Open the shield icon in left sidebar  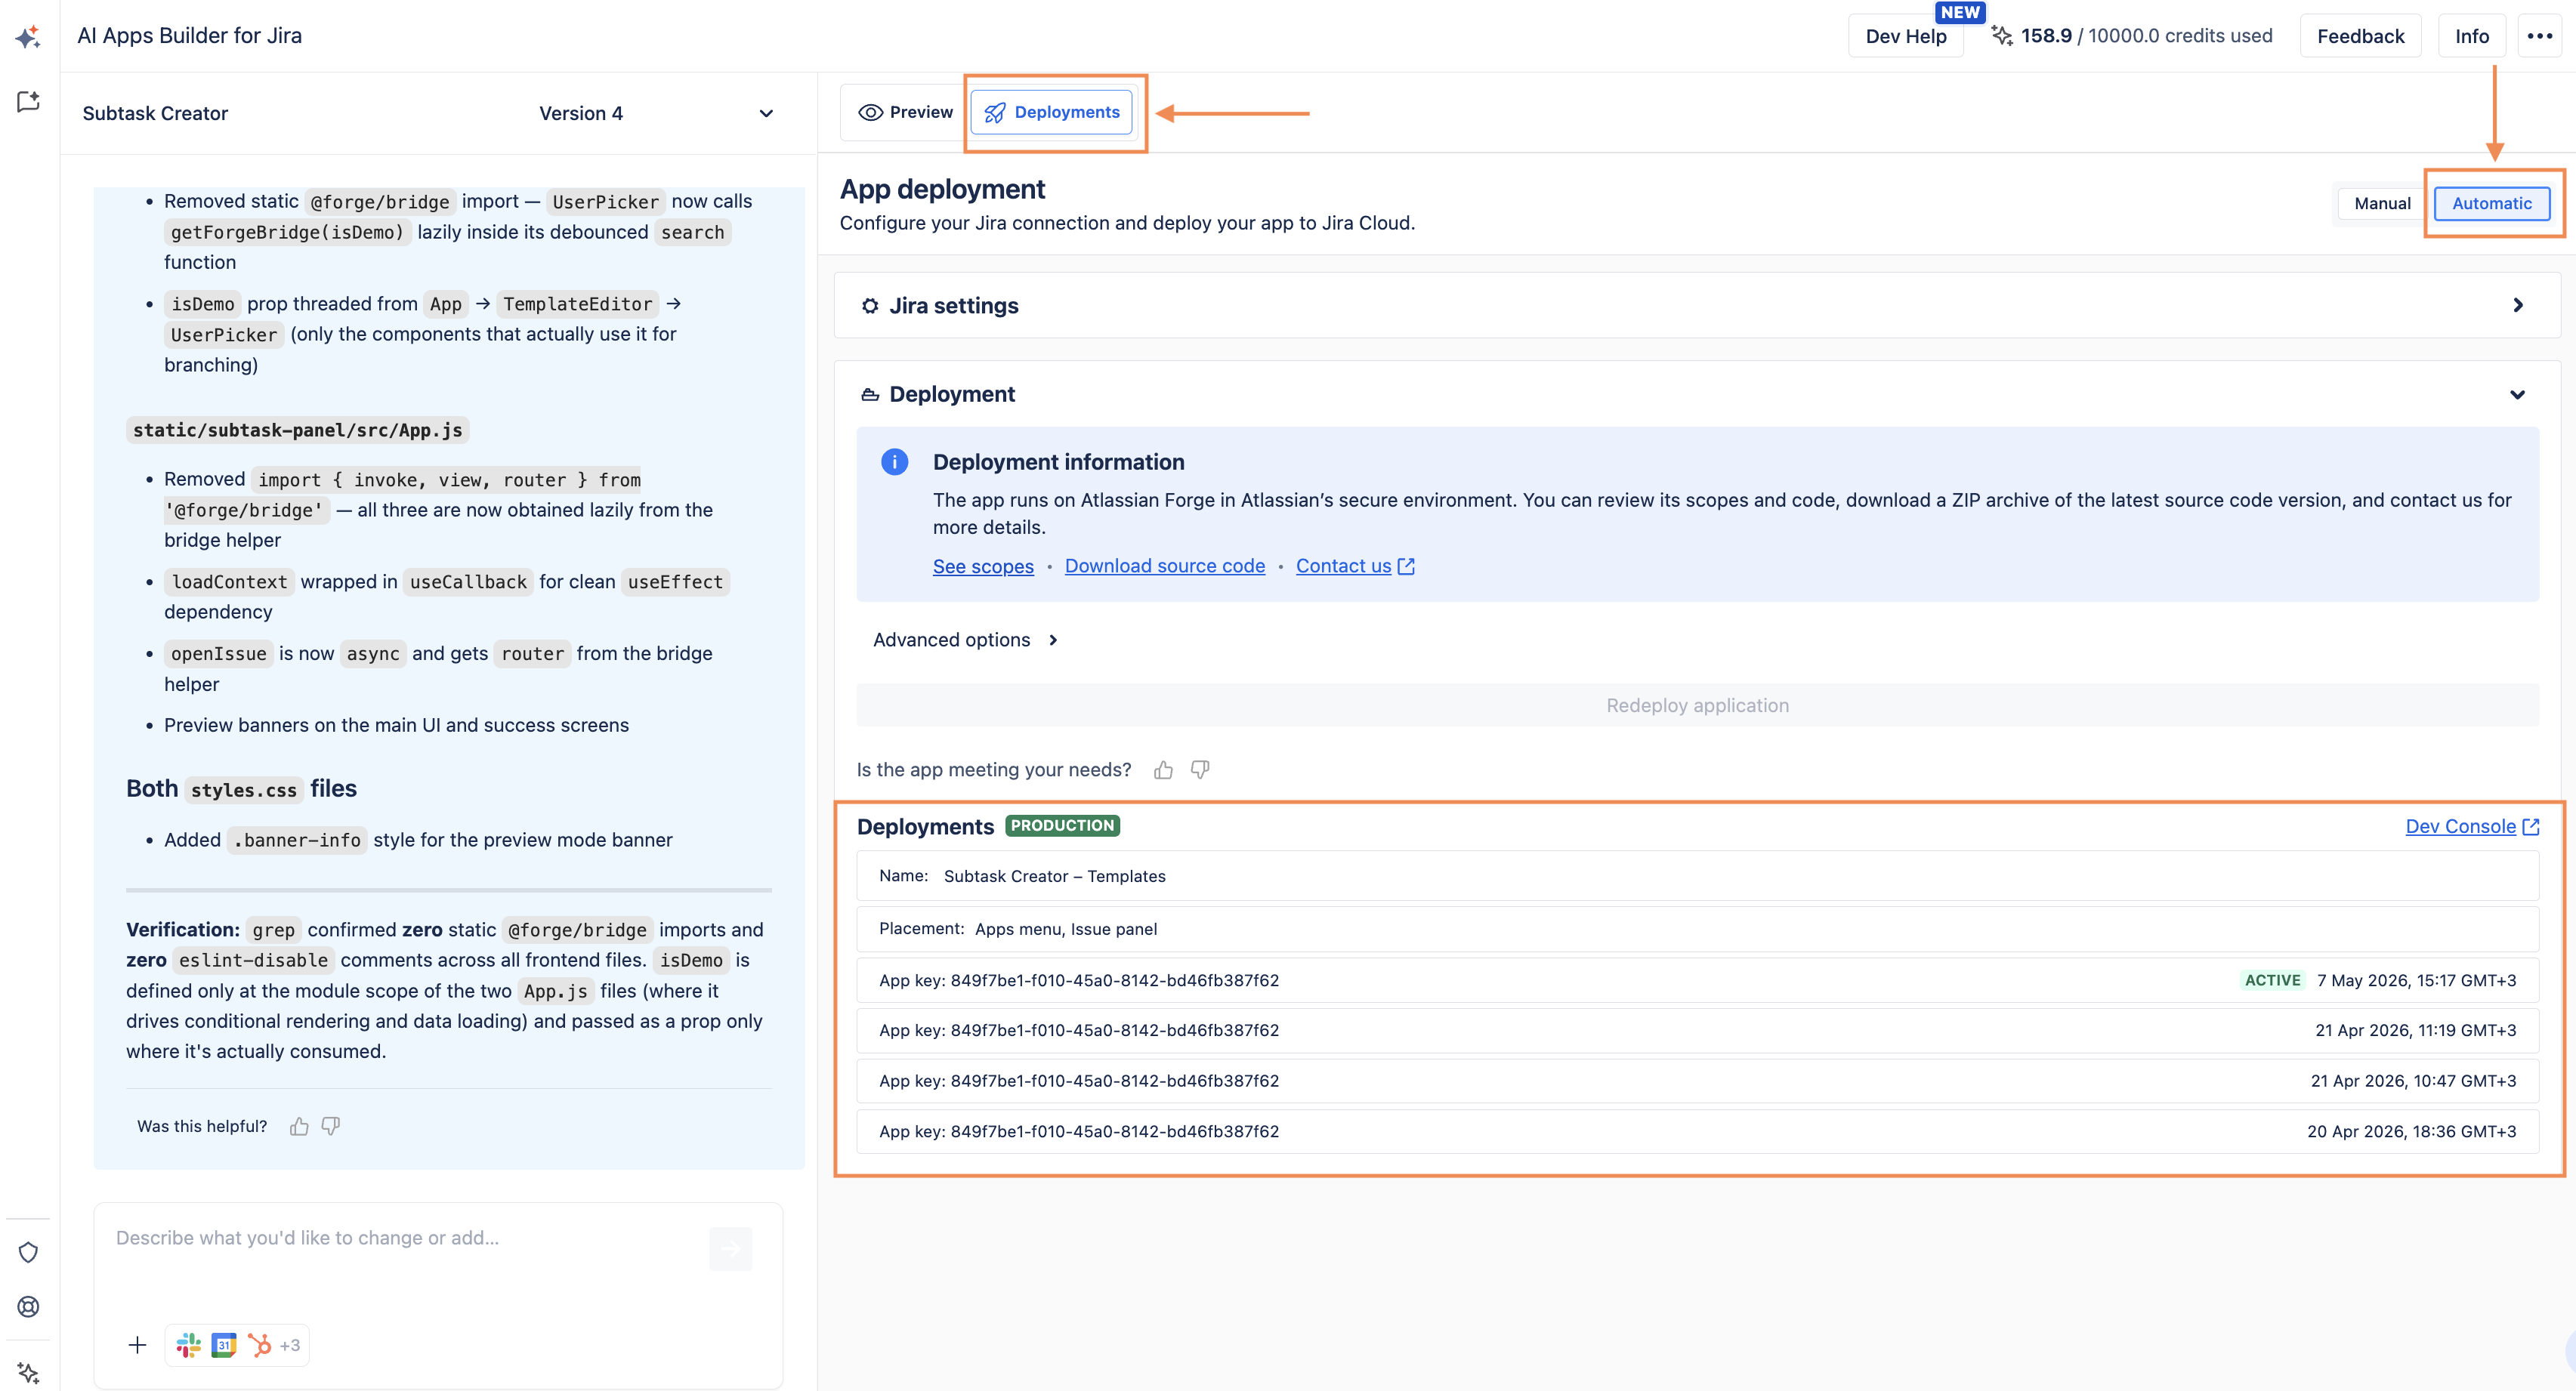pos(28,1252)
